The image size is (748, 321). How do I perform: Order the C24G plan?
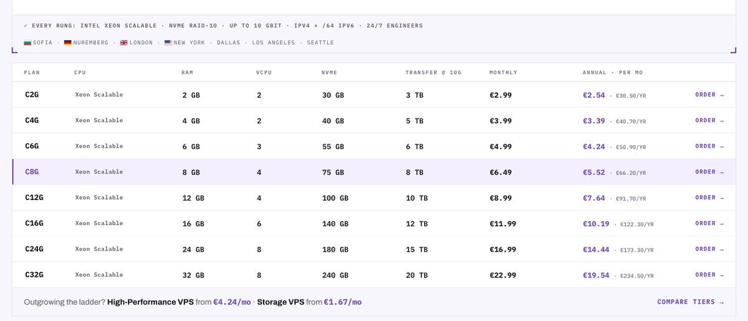(x=709, y=249)
